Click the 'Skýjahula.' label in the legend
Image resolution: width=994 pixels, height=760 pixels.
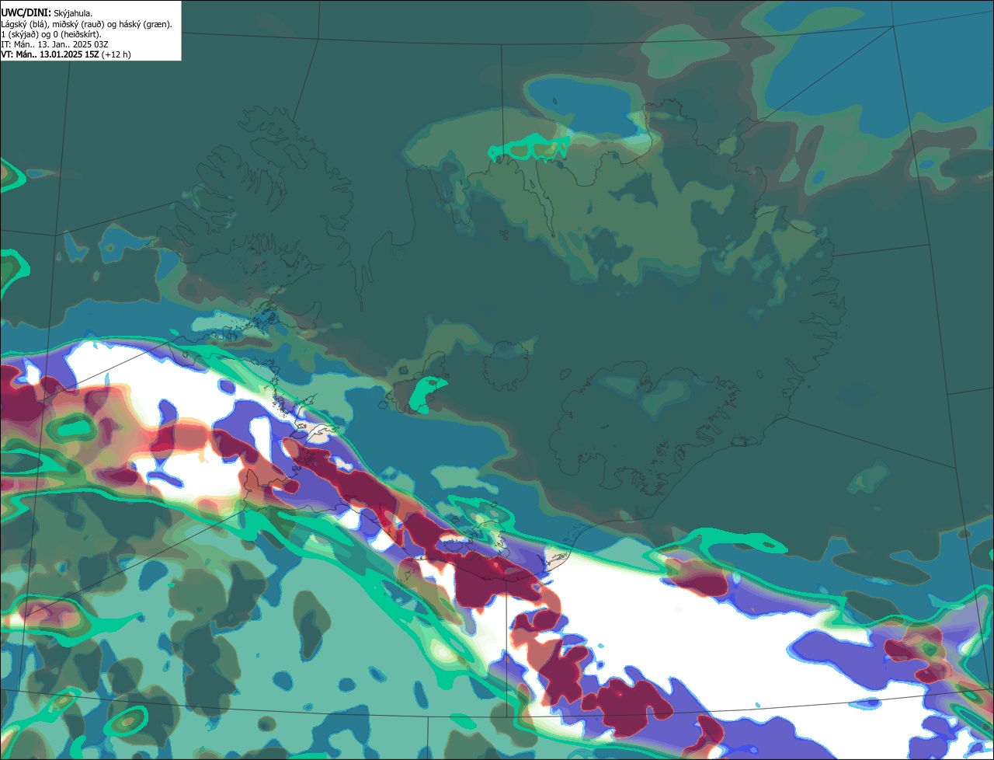pyautogui.click(x=73, y=13)
